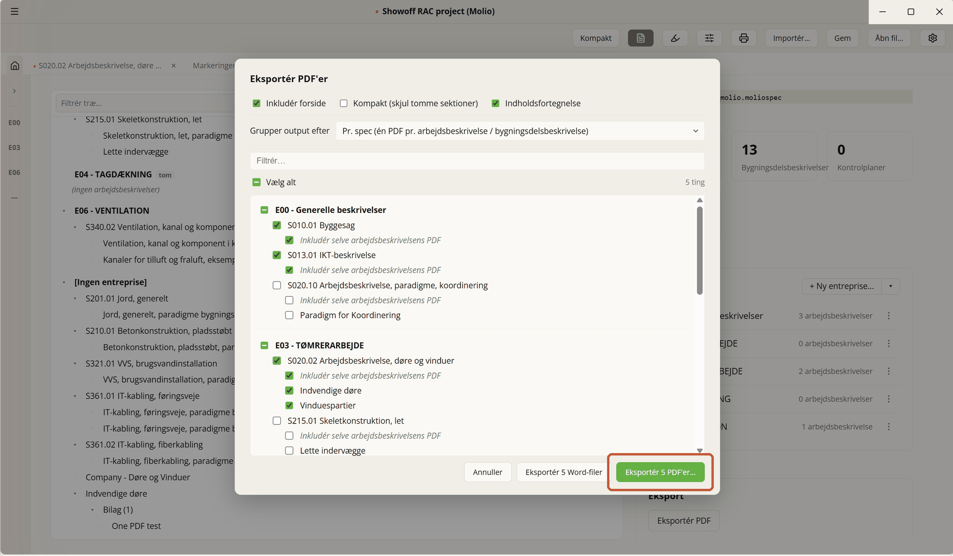The image size is (953, 556).
Task: Click Eksportér 5 Word-filer button
Action: (563, 472)
